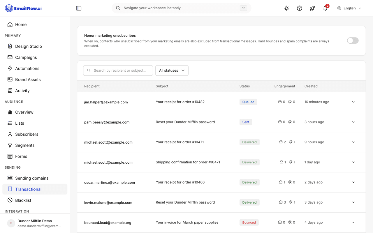
Task: Click 'Your invoice for March paper supplies'
Action: pos(187,223)
